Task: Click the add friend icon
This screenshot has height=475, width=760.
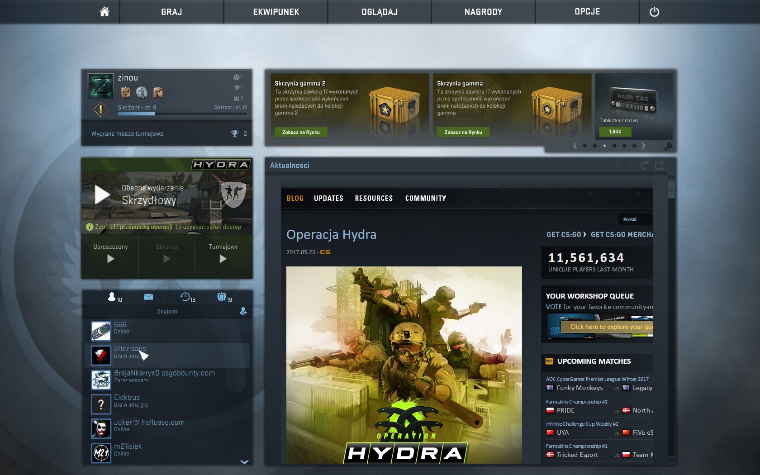Action: click(x=243, y=311)
